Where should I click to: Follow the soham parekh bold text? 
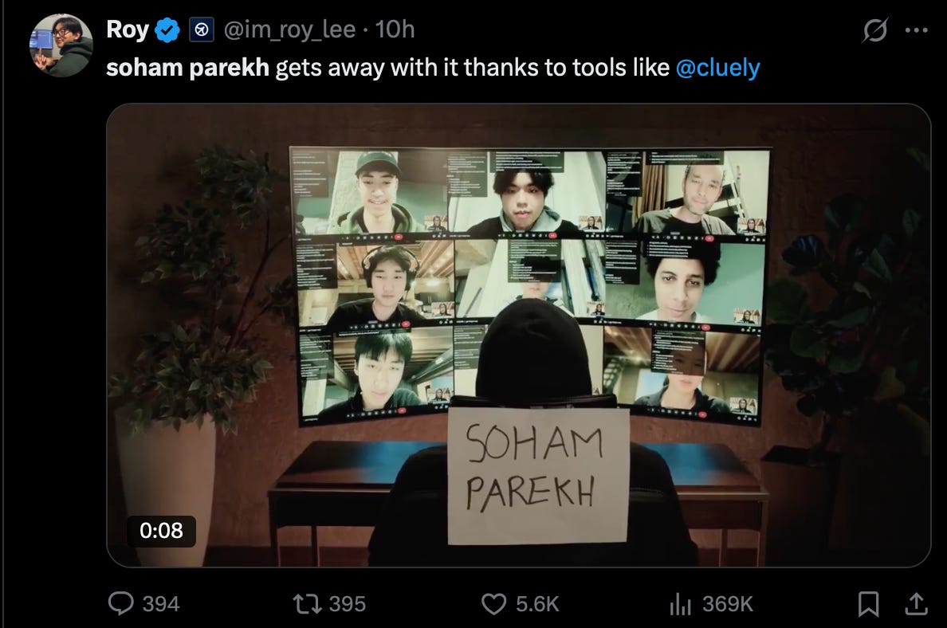click(x=188, y=68)
